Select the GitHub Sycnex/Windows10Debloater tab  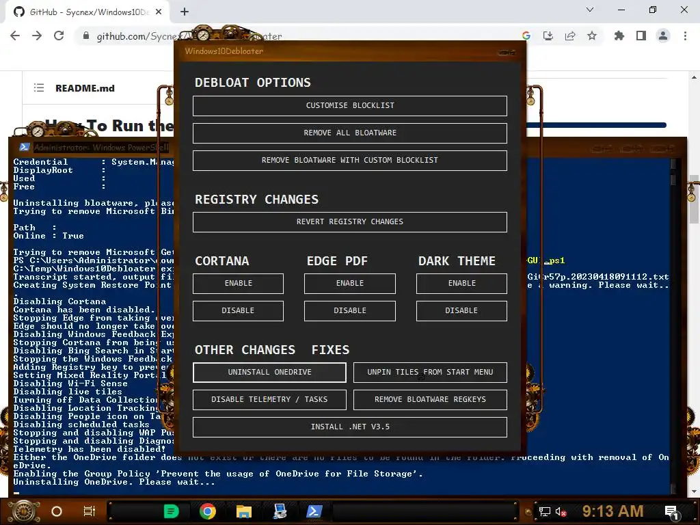(87, 12)
